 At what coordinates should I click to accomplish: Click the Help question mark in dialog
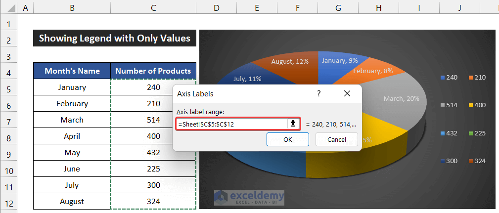tap(319, 93)
